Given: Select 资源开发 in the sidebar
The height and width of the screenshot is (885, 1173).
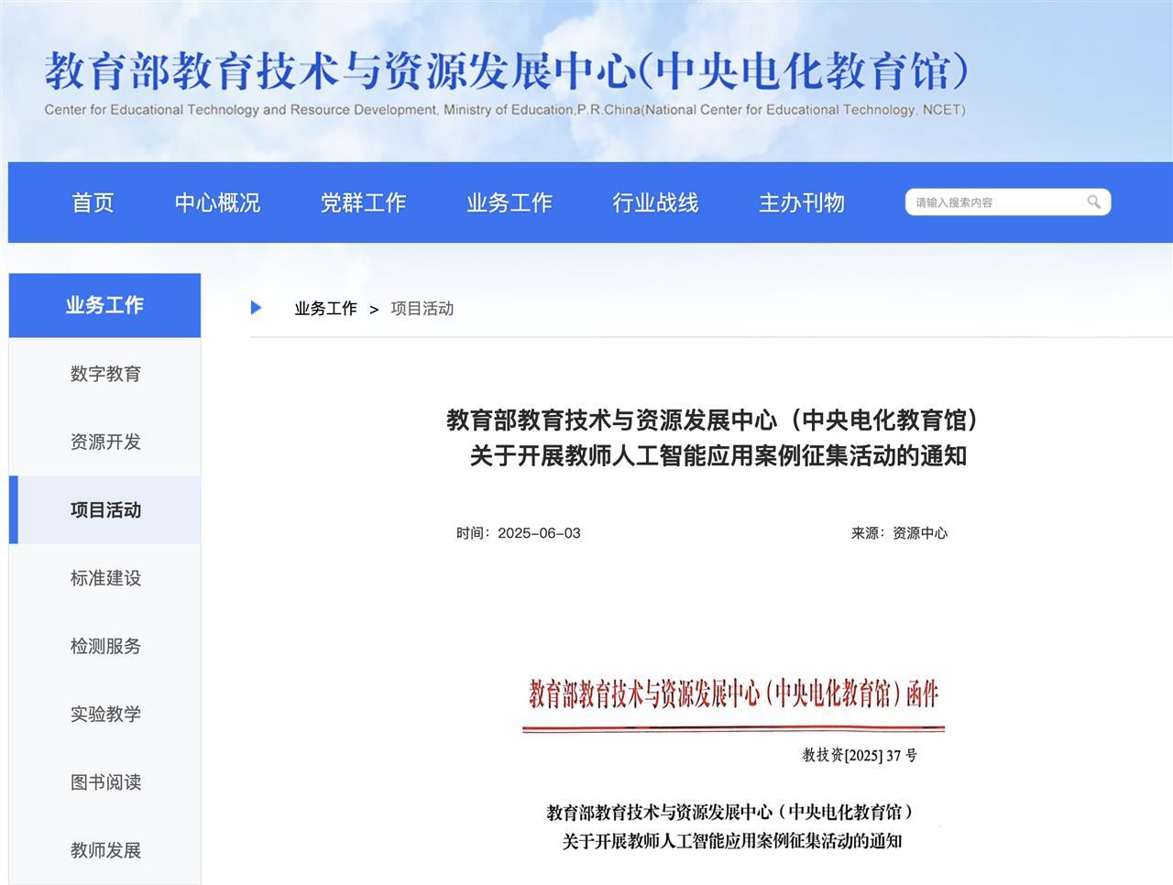Looking at the screenshot, I should pos(105,442).
